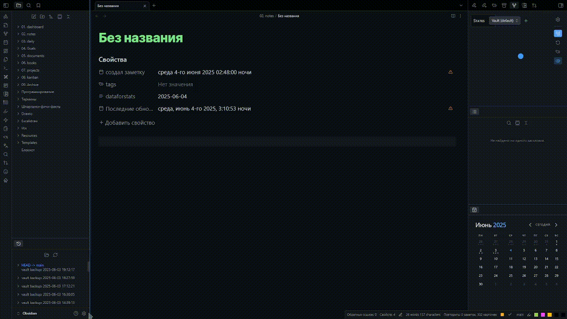Toggle reading view book icon
Image resolution: width=567 pixels, height=319 pixels.
[453, 16]
